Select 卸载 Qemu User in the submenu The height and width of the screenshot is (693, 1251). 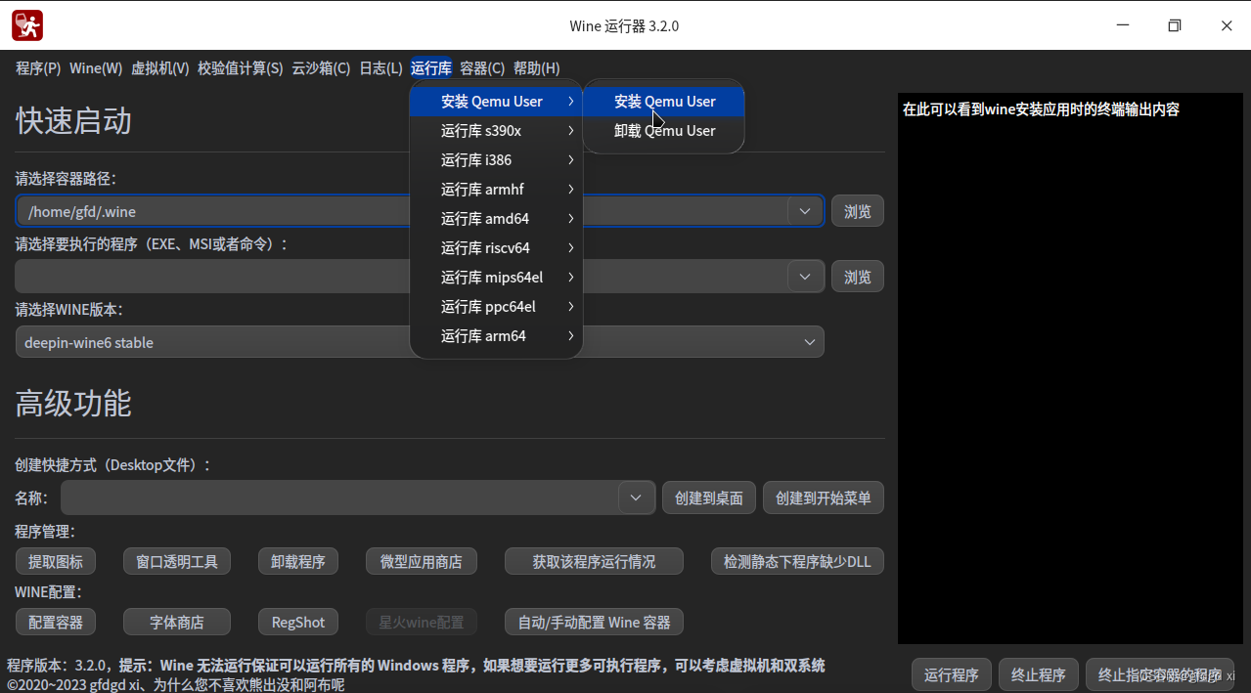pyautogui.click(x=664, y=131)
